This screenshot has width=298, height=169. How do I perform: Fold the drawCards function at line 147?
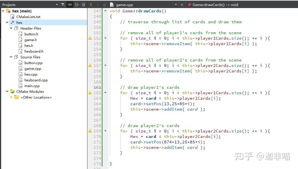point(106,11)
